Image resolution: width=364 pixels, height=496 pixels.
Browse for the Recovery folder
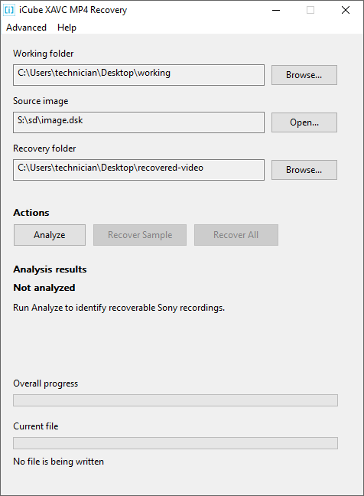[x=304, y=170]
